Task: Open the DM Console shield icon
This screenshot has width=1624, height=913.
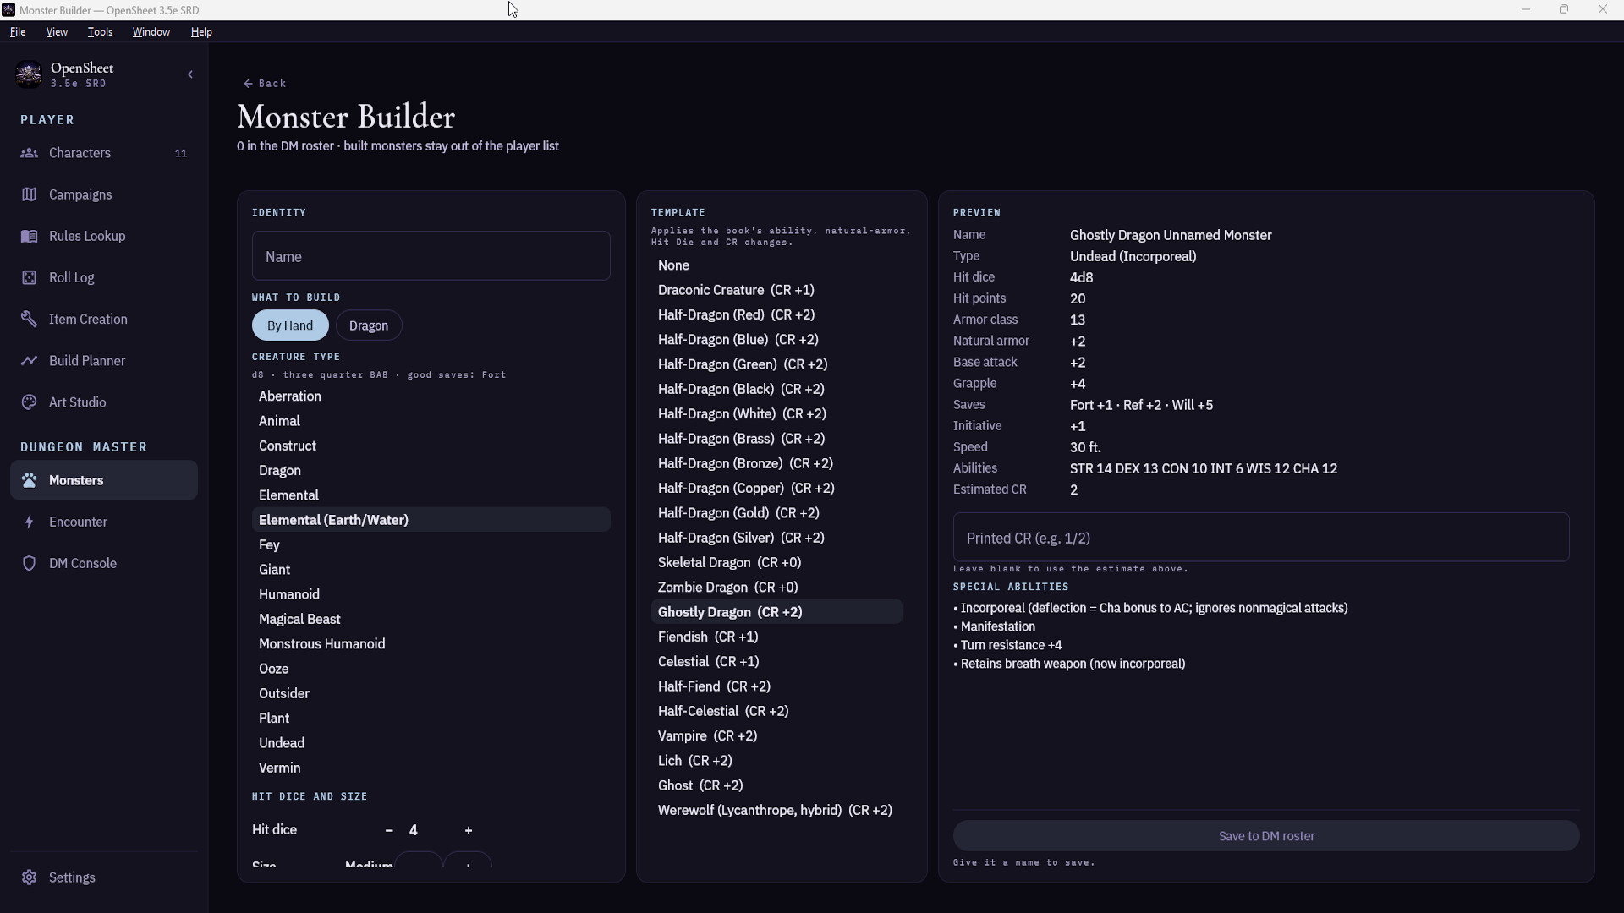Action: (29, 563)
